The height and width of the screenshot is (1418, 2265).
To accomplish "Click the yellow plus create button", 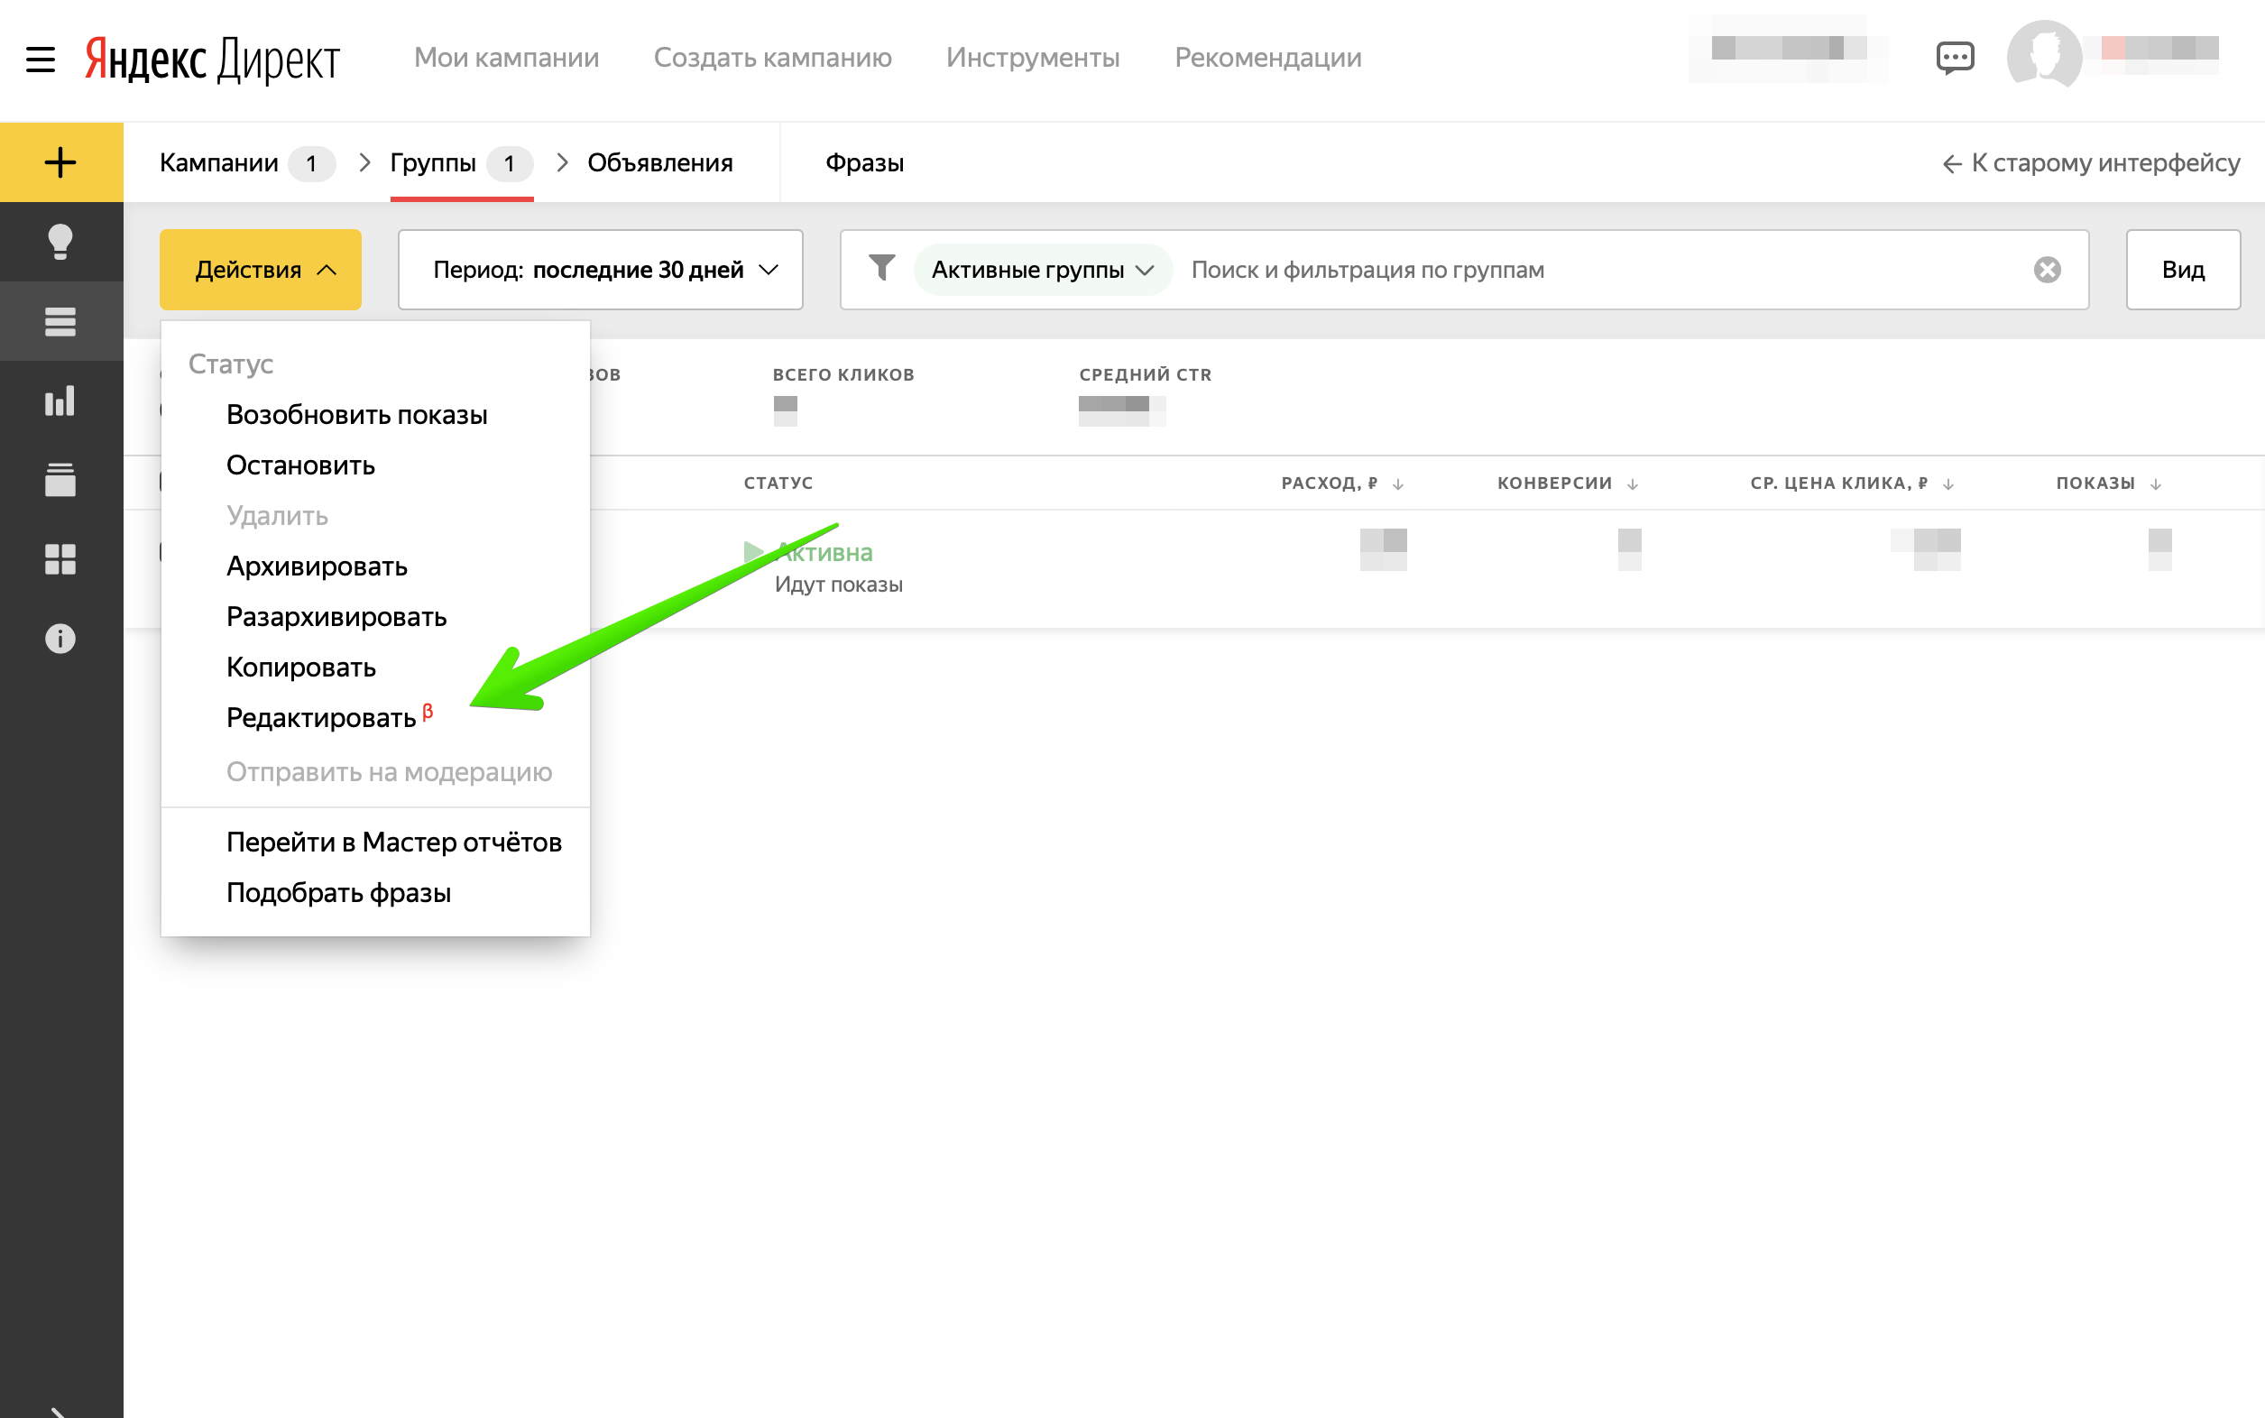I will tap(60, 162).
